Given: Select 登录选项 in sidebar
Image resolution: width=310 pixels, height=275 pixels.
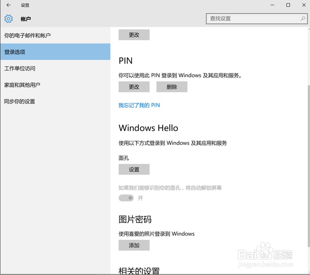Looking at the screenshot, I should tap(55, 52).
